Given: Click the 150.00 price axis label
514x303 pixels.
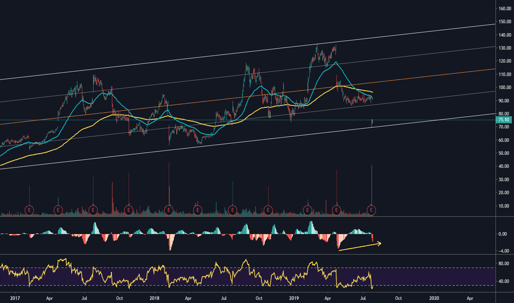Looking at the screenshot, I should [505, 21].
